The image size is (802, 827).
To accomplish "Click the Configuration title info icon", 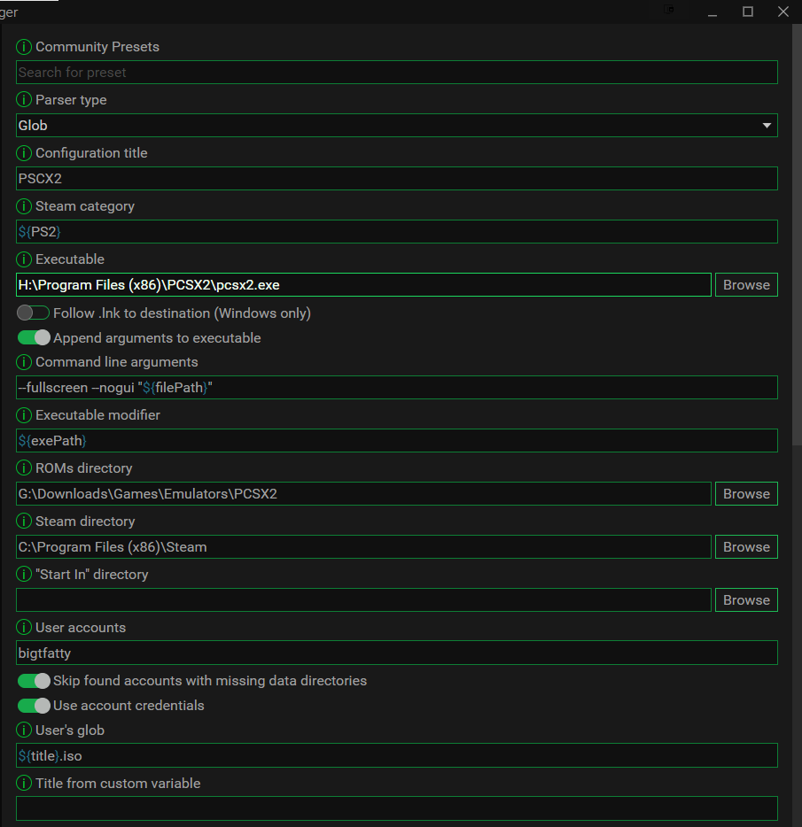I will click(x=22, y=153).
